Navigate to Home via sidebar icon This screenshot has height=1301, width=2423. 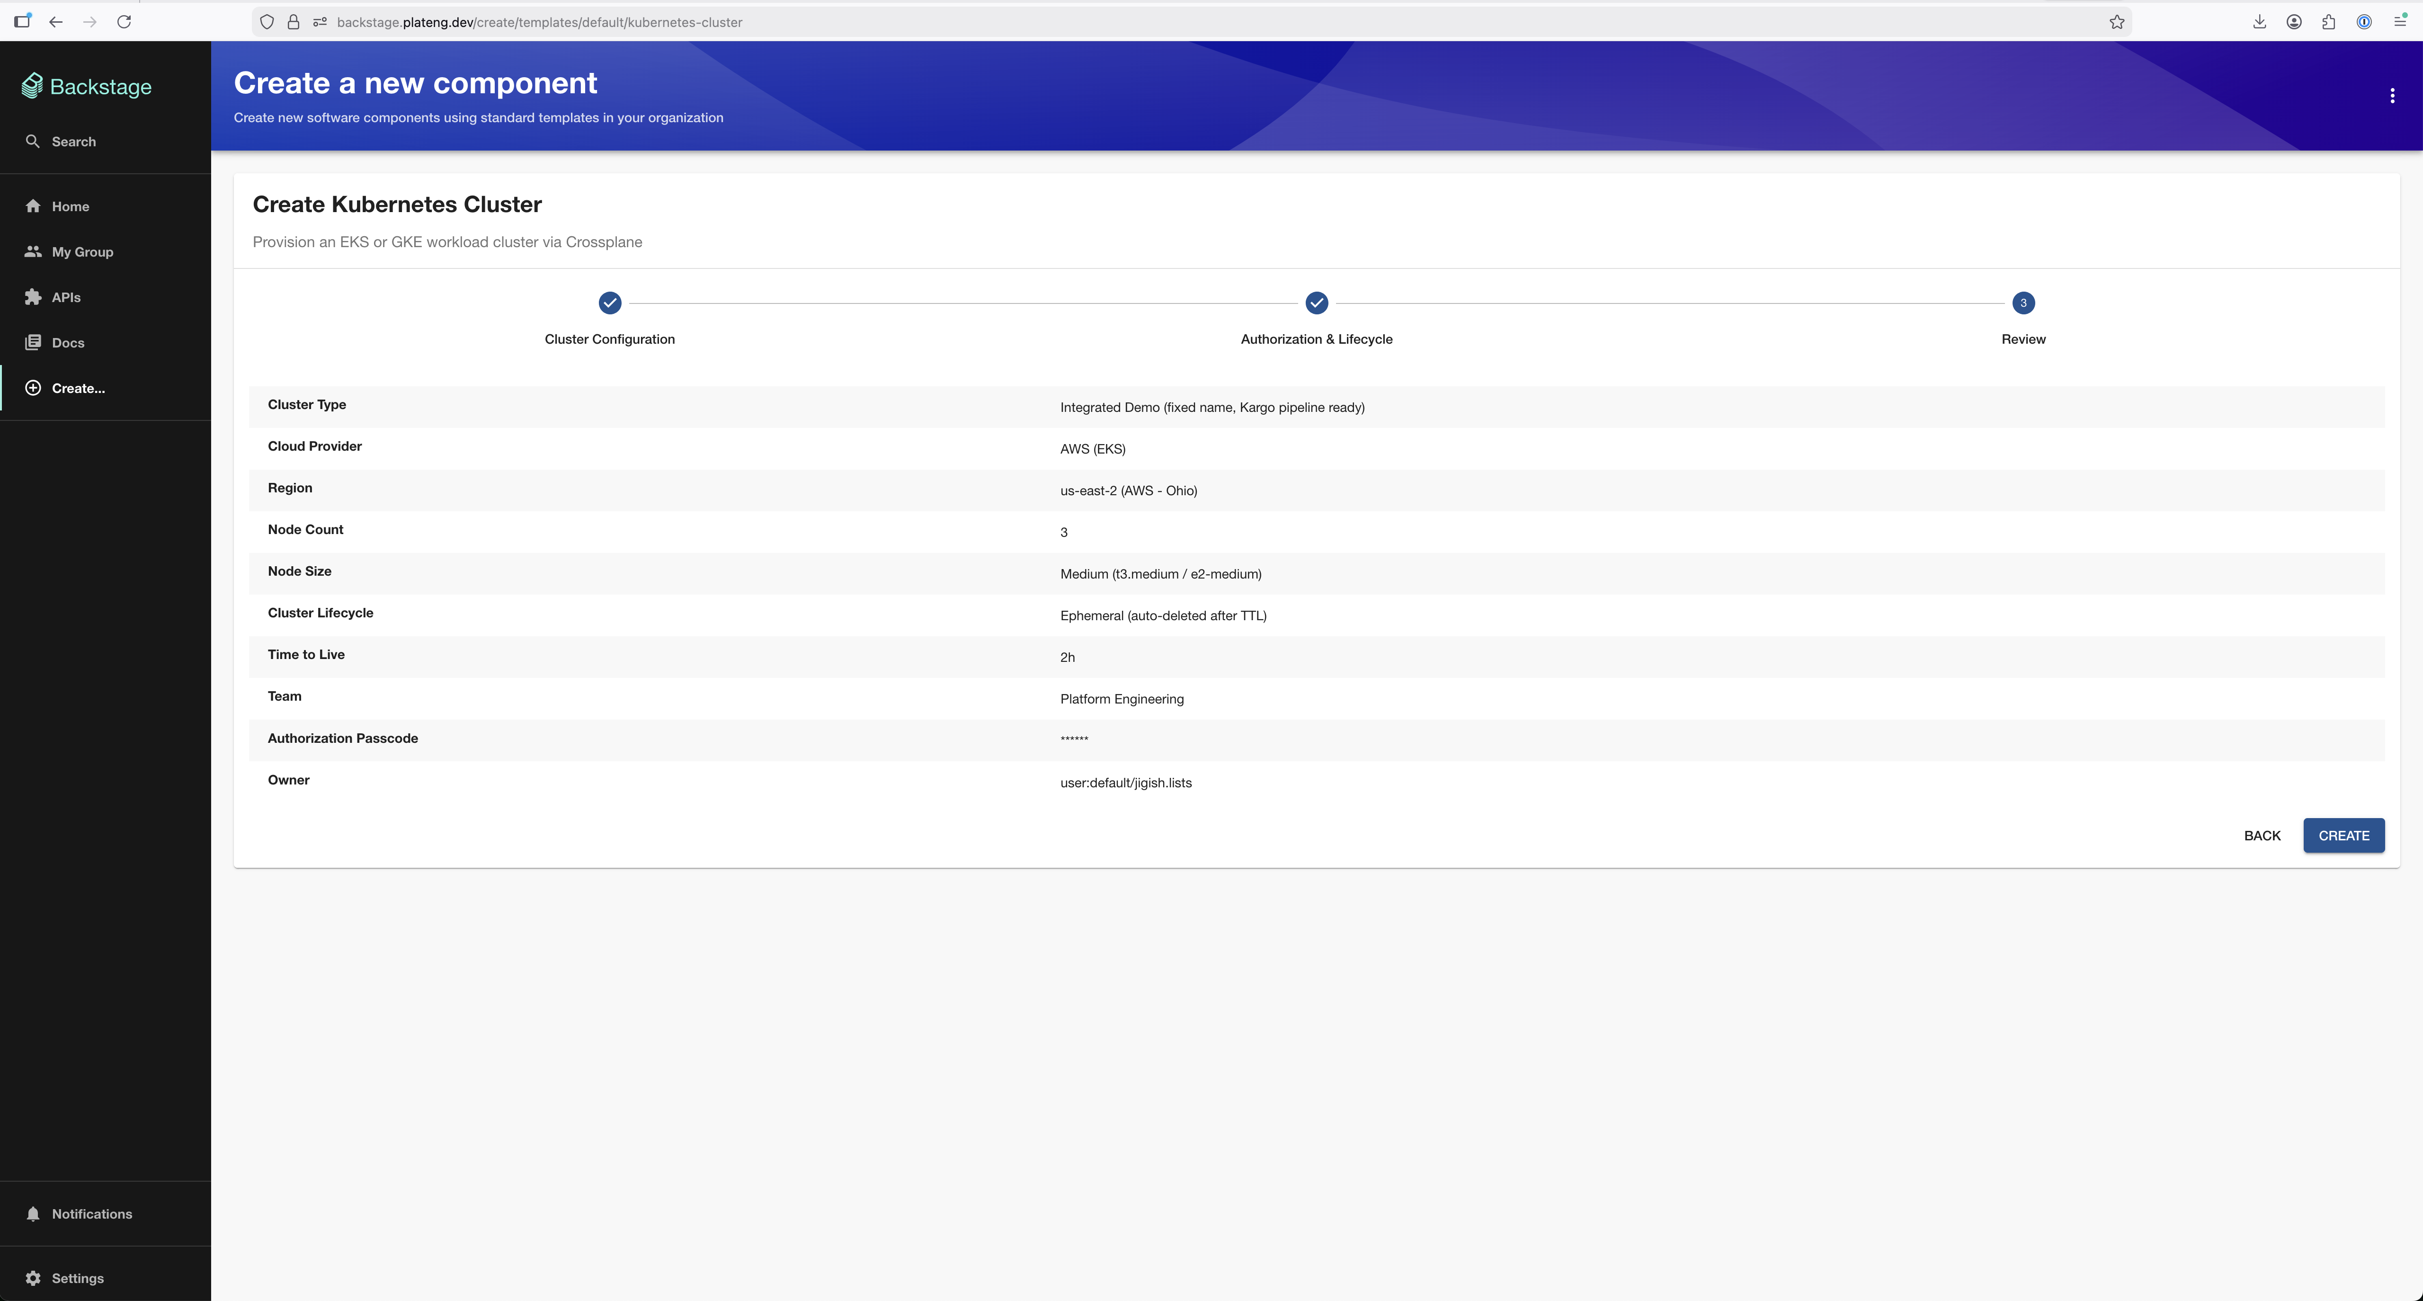pyautogui.click(x=70, y=206)
